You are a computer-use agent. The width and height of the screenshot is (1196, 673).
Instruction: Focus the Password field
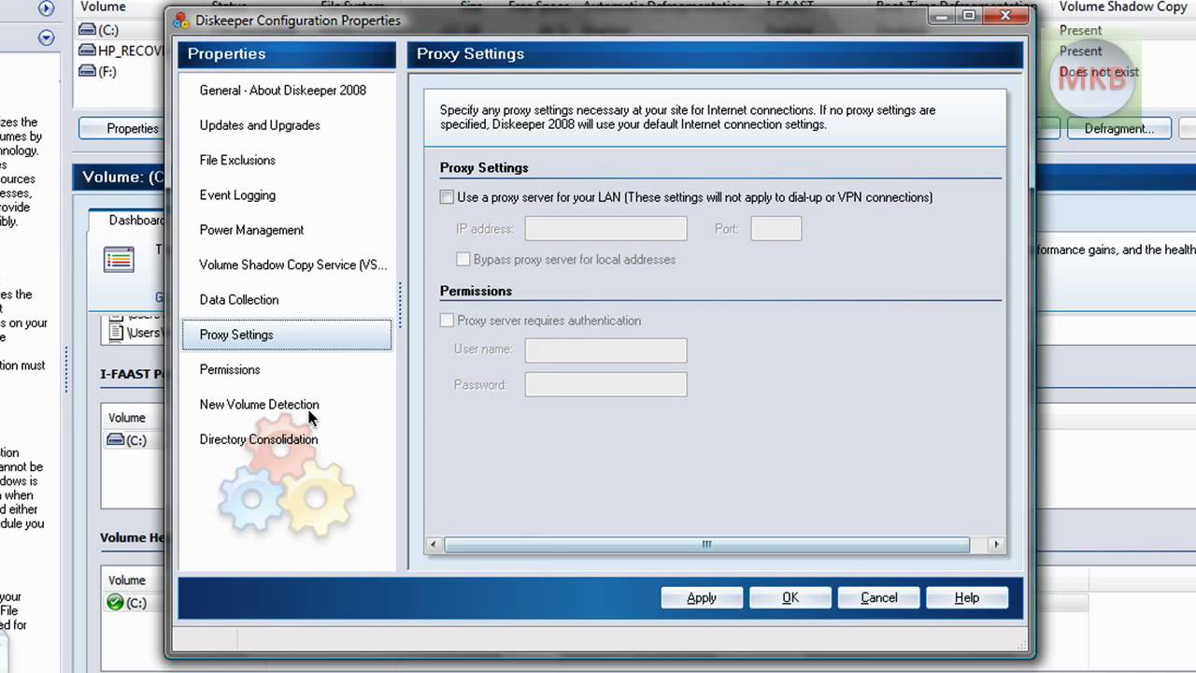[605, 384]
